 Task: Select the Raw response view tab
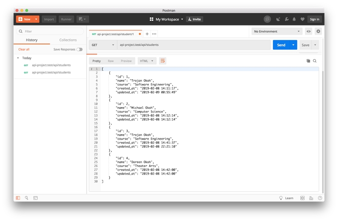(111, 61)
